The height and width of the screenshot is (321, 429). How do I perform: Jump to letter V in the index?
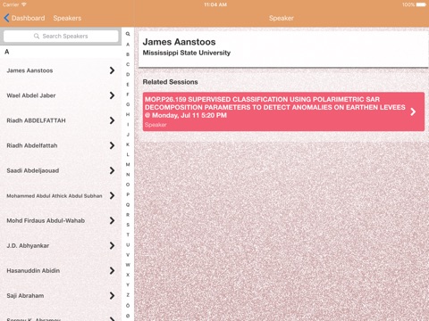(128, 255)
